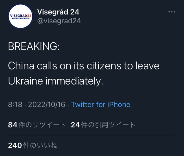This screenshot has width=184, height=156.
Task: Click the quote tweet count number 24
Action: click(75, 125)
